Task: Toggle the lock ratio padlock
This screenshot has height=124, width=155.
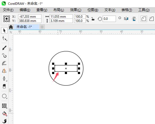Action: click(93, 19)
